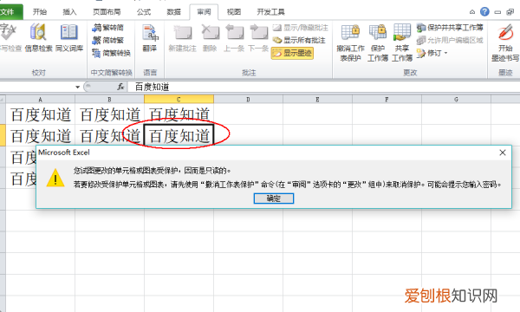
Task: Click cell B2 containing 百度知道
Action: [x=109, y=135]
